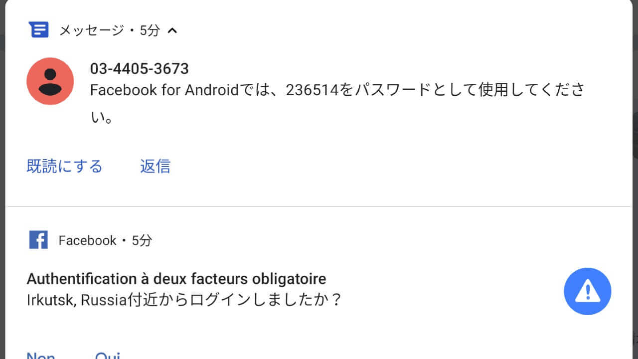Tap the Facebook logo icon

38,240
